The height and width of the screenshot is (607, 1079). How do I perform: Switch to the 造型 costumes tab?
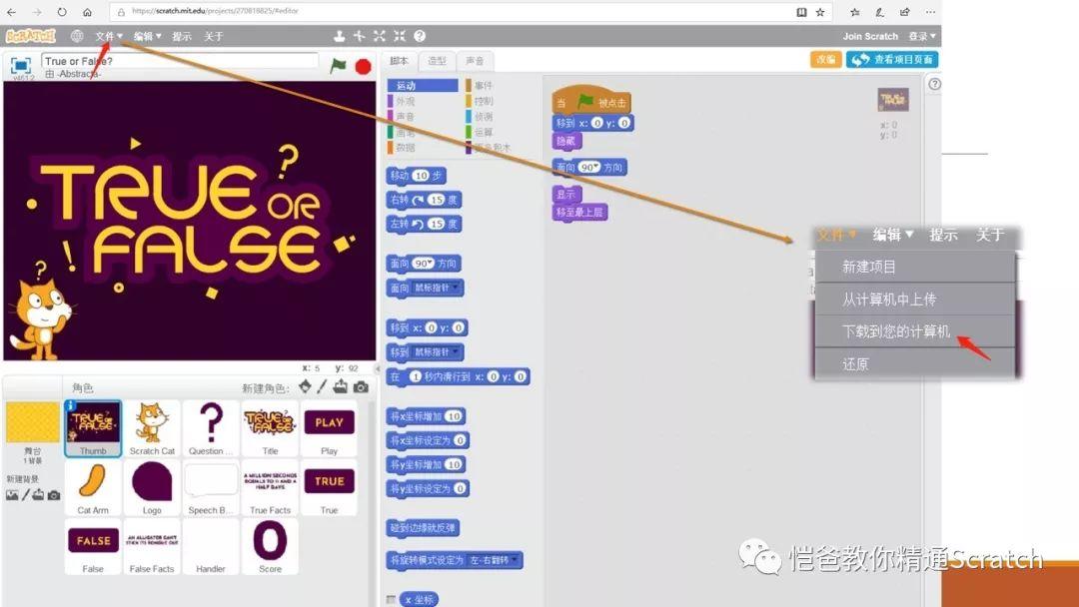[438, 61]
